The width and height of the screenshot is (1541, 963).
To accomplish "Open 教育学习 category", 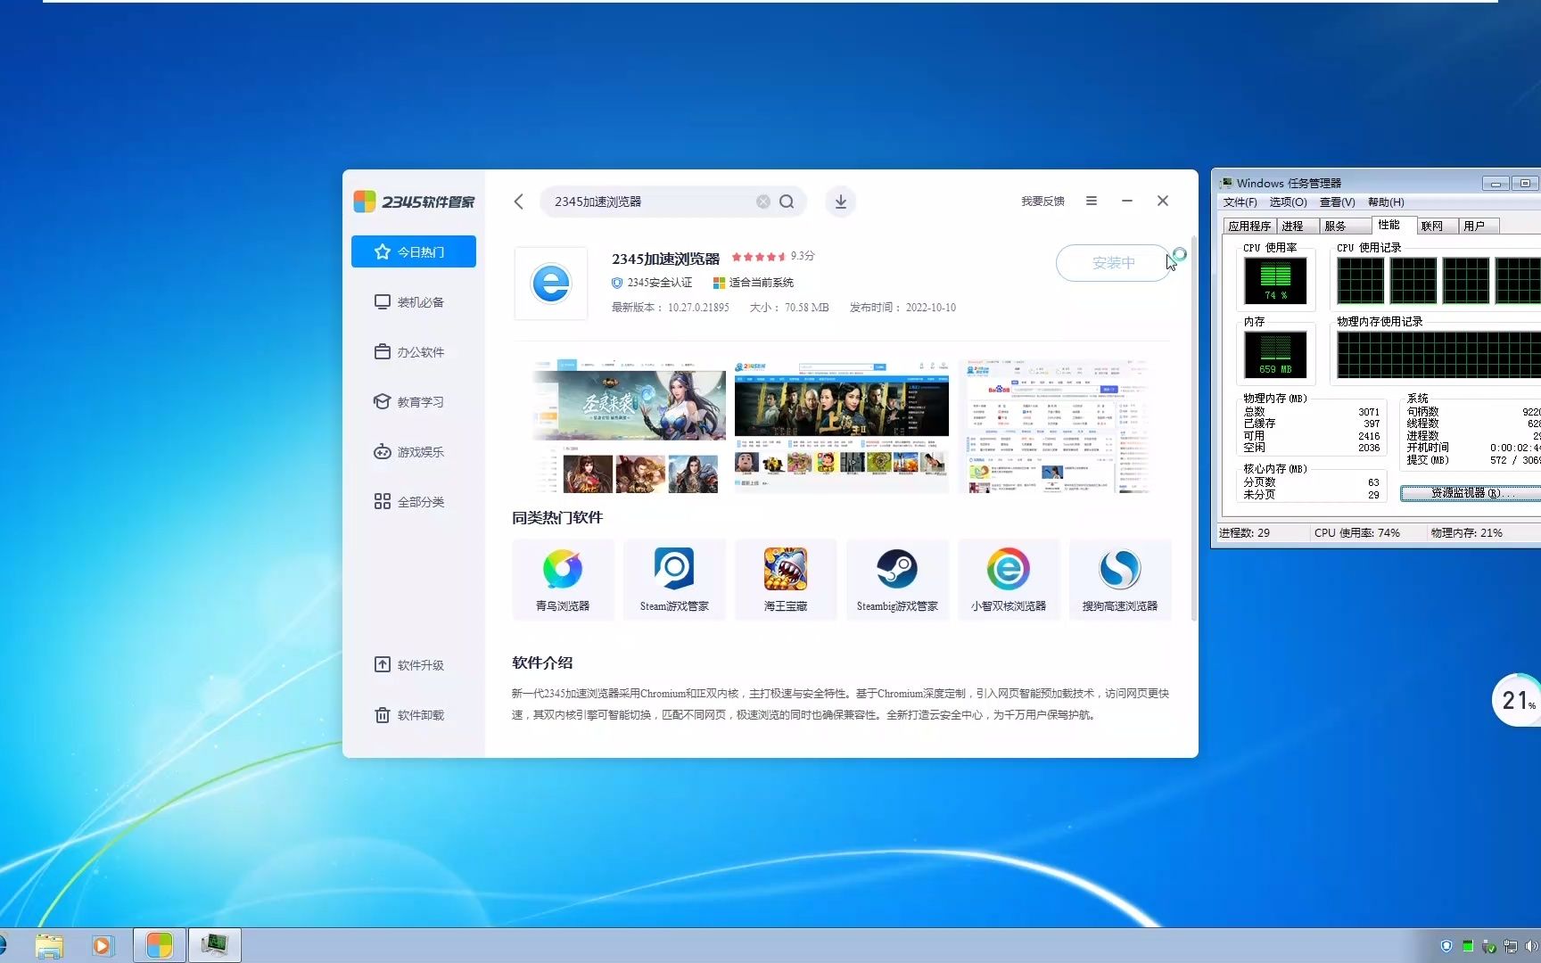I will coord(414,402).
